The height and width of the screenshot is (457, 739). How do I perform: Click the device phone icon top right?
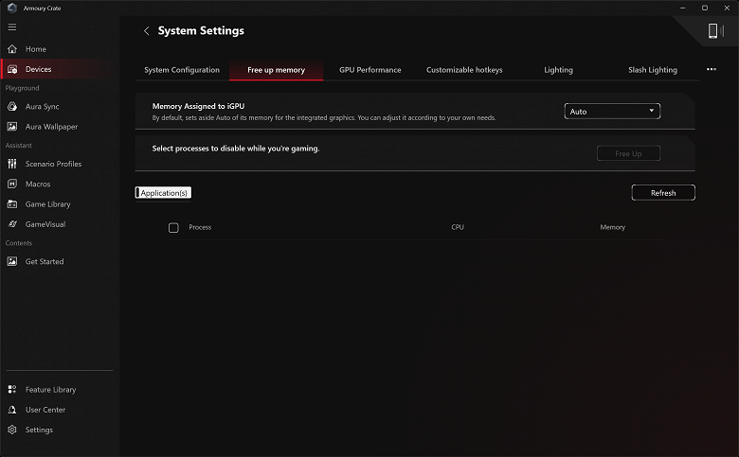[x=713, y=31]
